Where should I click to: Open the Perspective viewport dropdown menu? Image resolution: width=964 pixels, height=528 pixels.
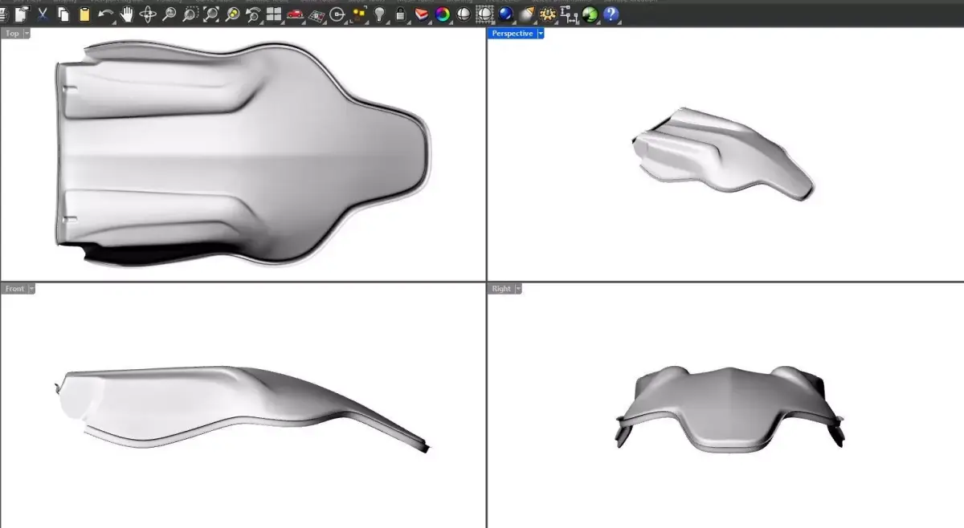coord(541,33)
